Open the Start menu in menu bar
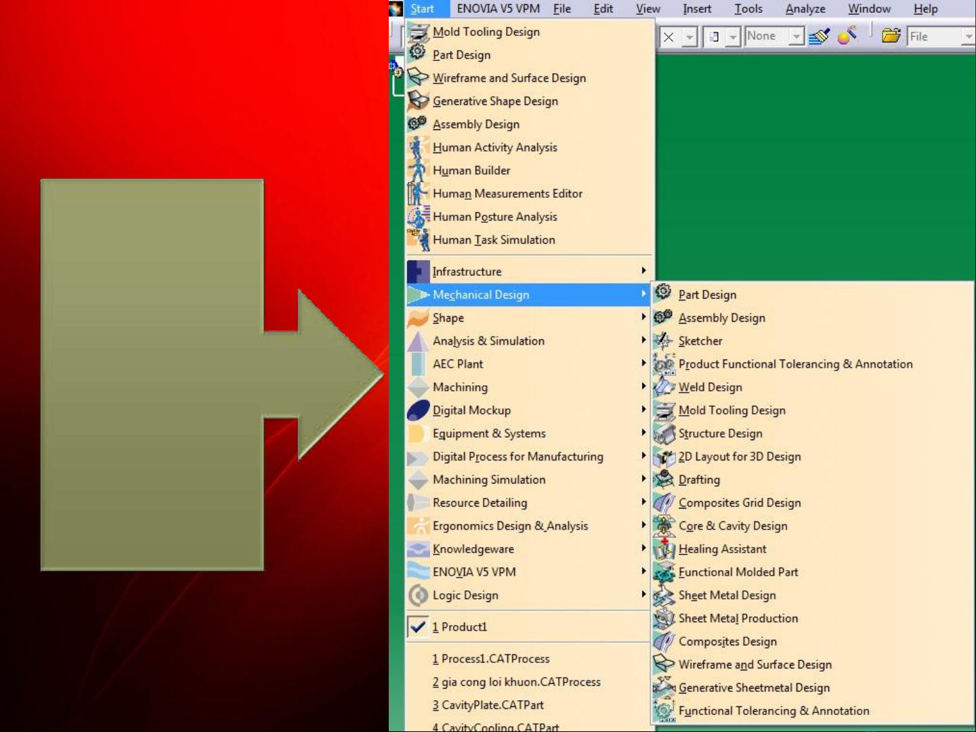Viewport: 976px width, 732px height. tap(422, 9)
